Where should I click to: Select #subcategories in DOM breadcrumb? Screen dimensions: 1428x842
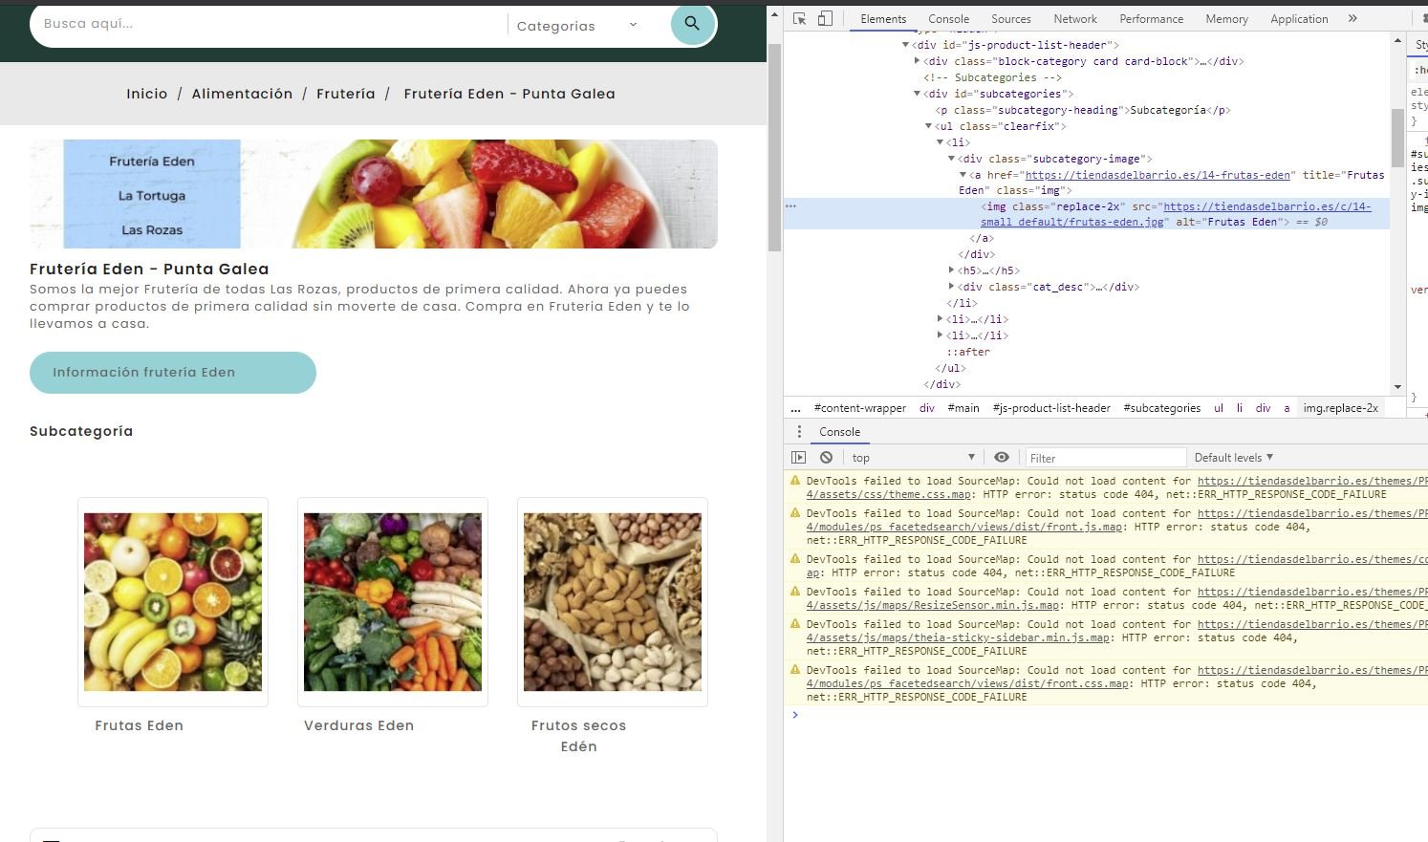coord(1162,408)
